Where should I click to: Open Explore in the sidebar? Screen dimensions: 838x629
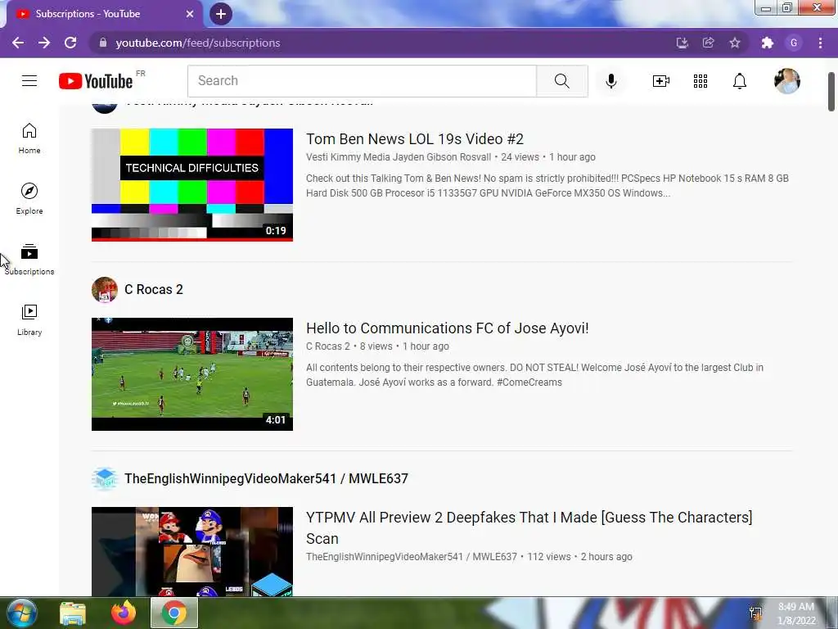point(29,198)
